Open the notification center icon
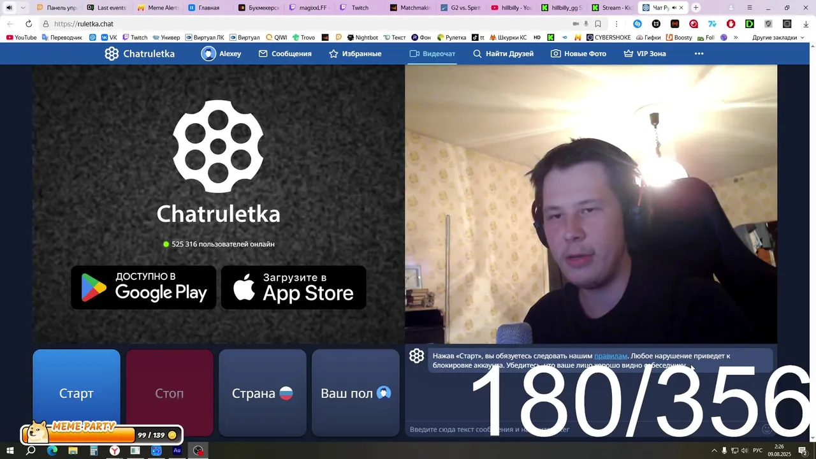816x459 pixels. pos(803,451)
